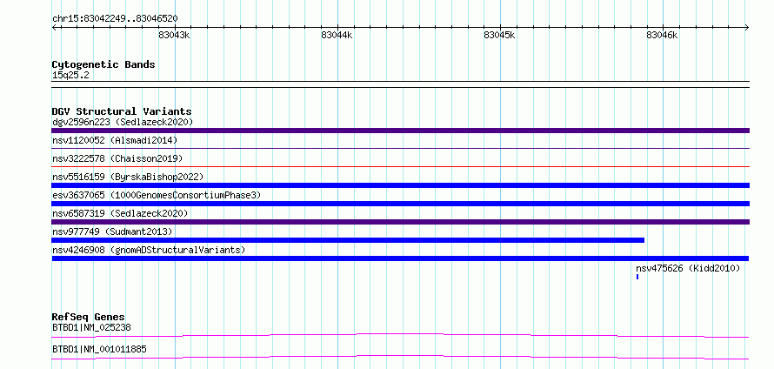
Task: Open nsv1120052 (Alsmadi2014) variant label
Action: coord(115,140)
